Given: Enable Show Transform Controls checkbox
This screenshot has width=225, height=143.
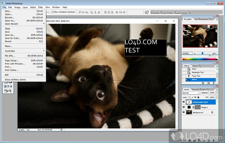Looking at the screenshot, I should click(x=53, y=12).
